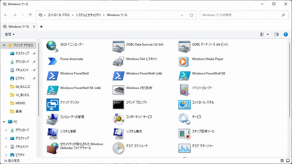Open デスクトップ in Quick Access
This screenshot has width=292, height=164.
[x=22, y=54]
